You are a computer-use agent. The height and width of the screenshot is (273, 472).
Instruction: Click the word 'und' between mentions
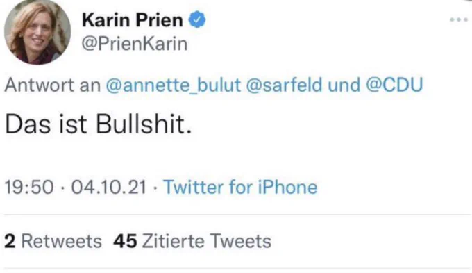[x=344, y=85]
